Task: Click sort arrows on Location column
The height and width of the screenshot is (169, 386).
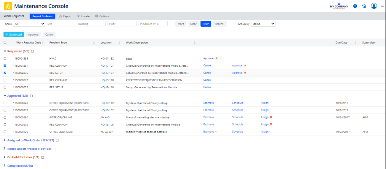Action: click(x=119, y=43)
